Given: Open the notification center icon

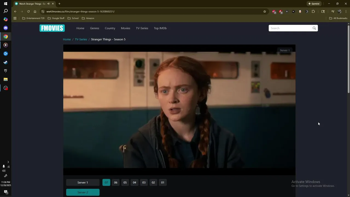Looking at the screenshot, I should tap(5, 192).
